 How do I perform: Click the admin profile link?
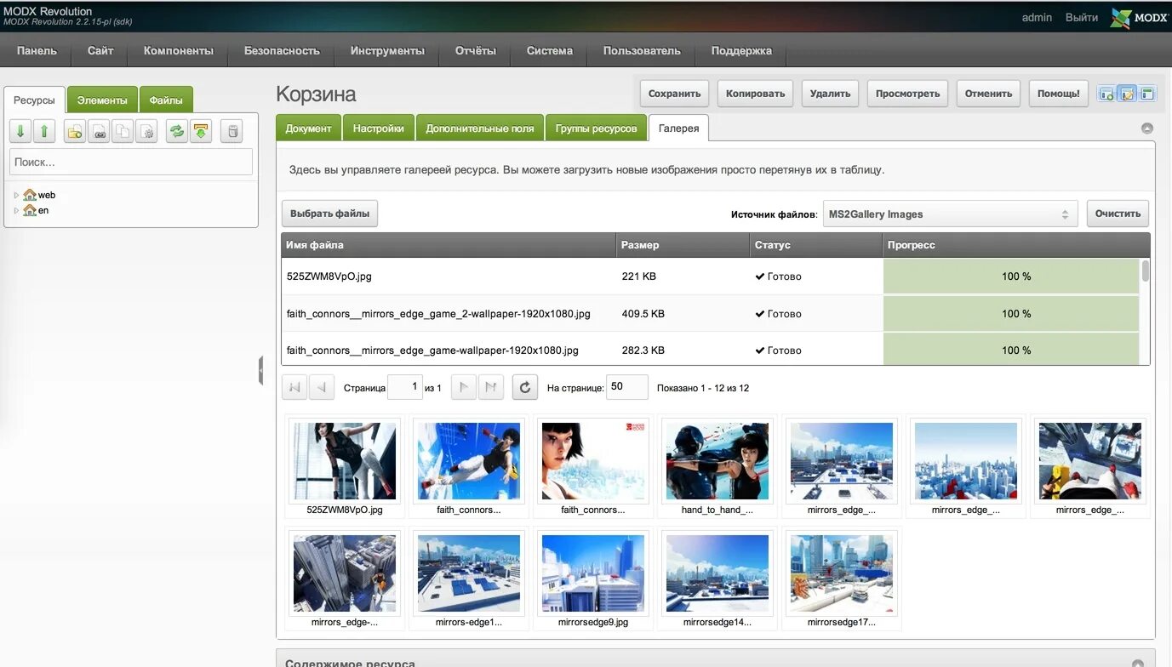tap(1037, 18)
